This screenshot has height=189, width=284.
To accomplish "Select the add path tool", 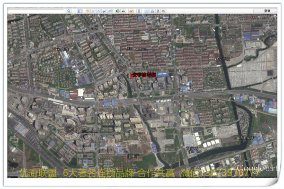I will 99,11.
